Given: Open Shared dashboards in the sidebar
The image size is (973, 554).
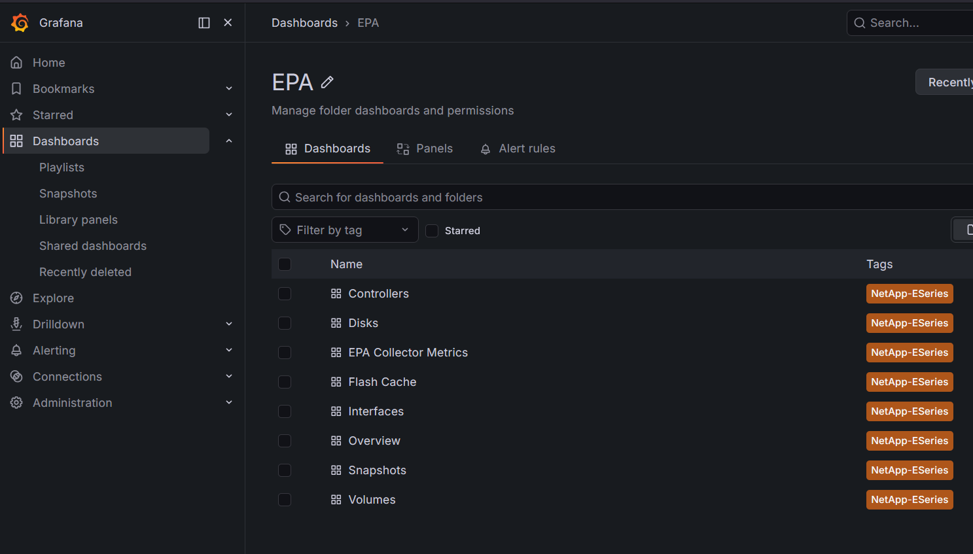Looking at the screenshot, I should [93, 246].
